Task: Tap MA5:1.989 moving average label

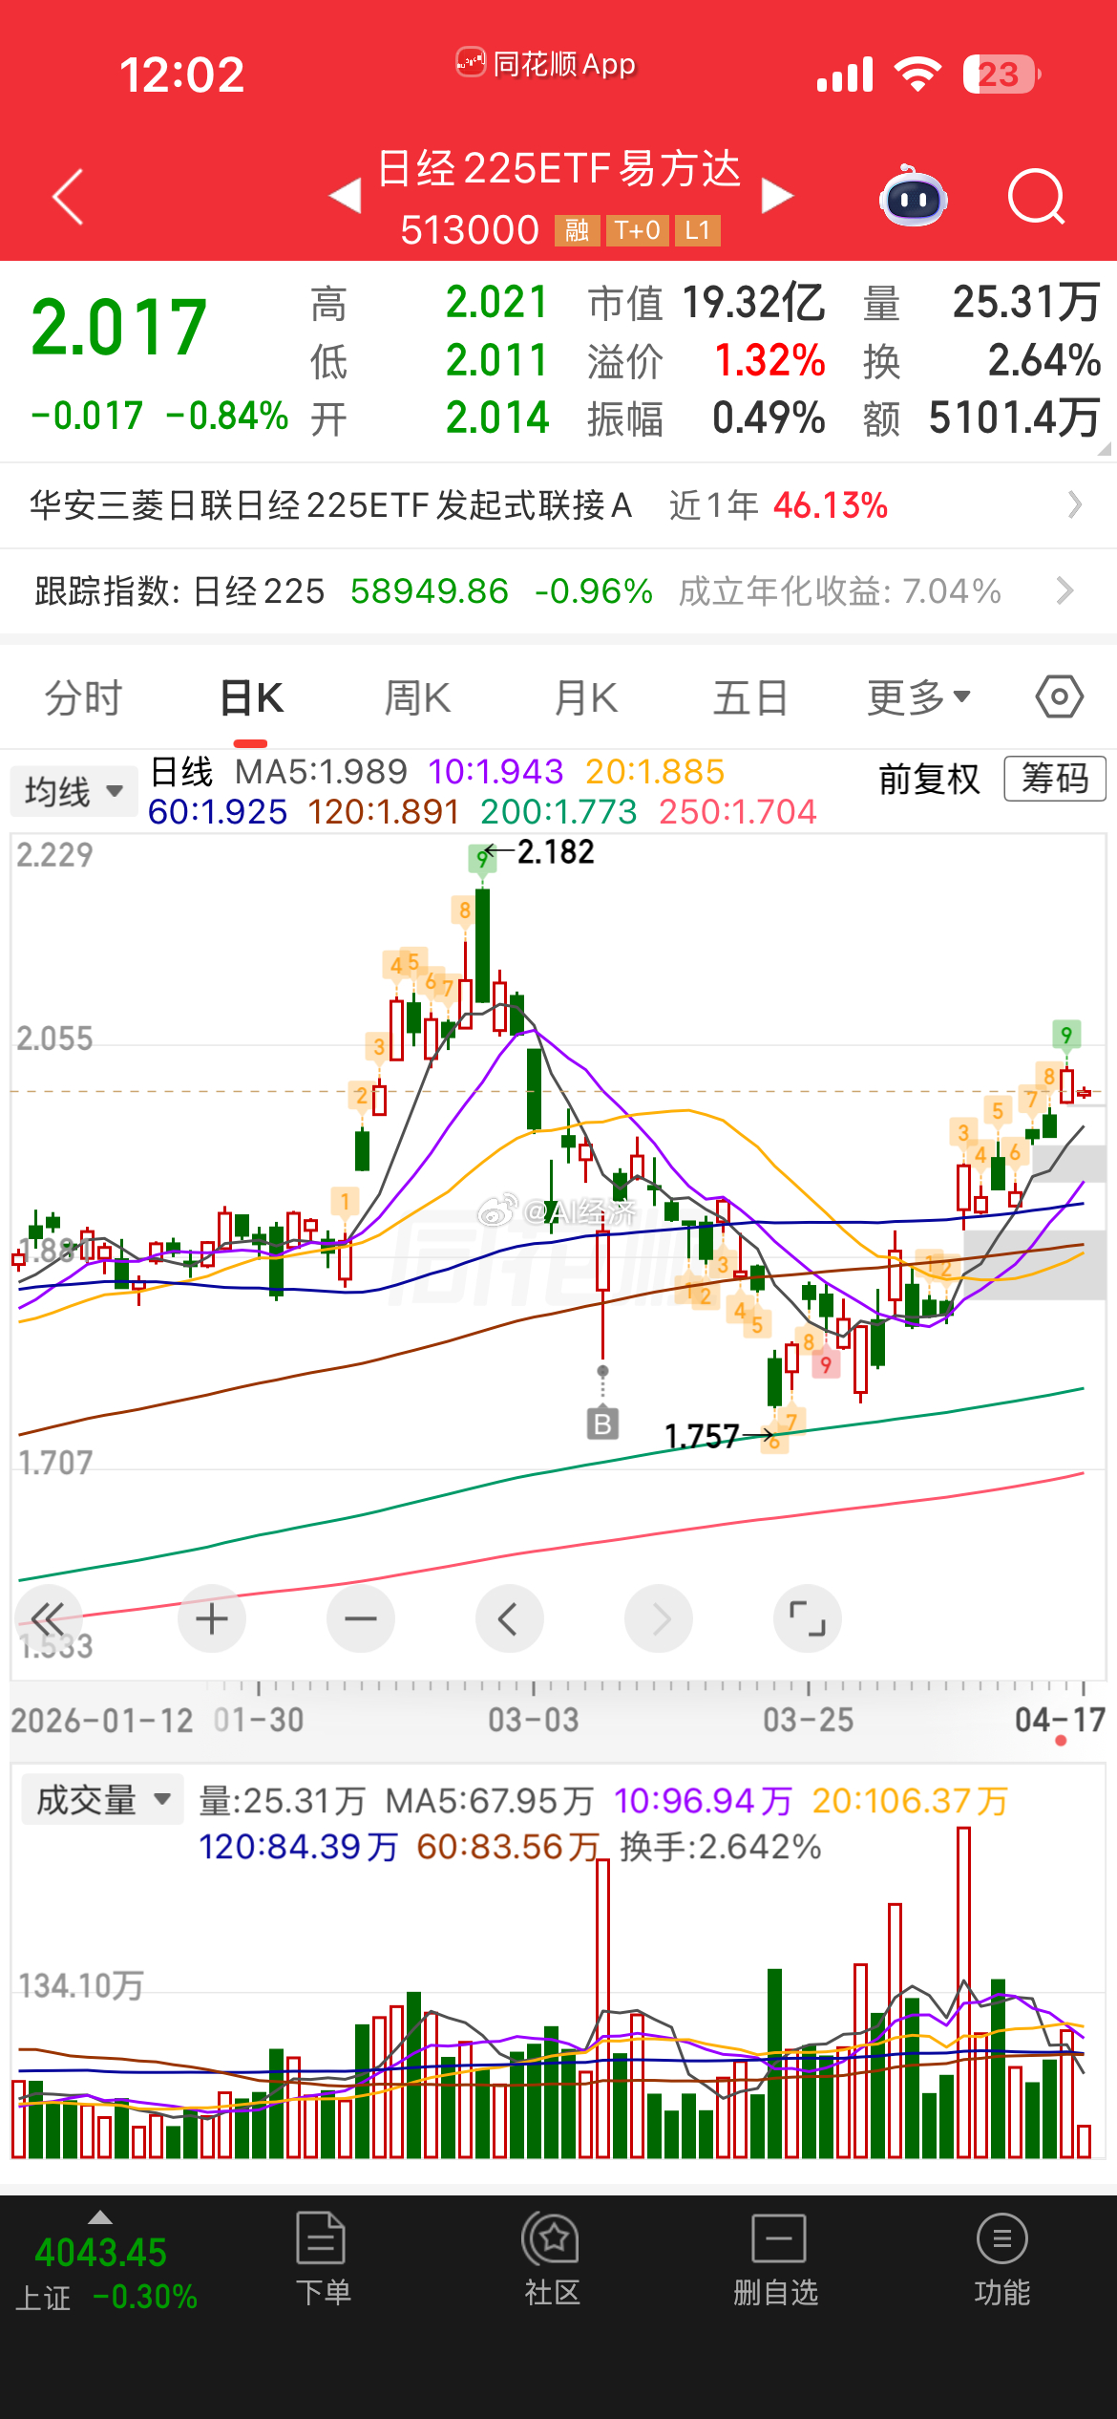Action: tap(321, 771)
